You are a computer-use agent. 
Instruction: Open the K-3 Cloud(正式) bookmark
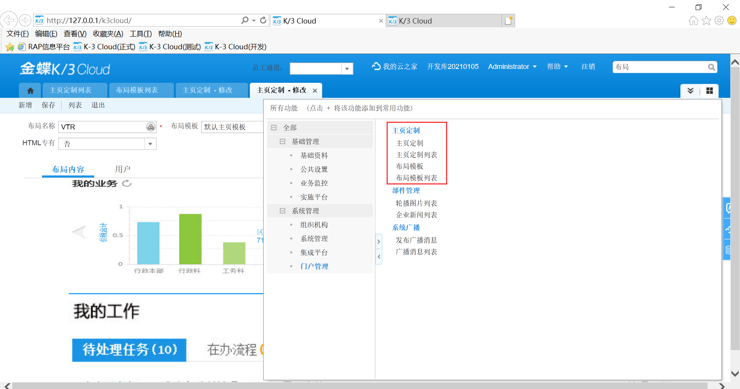105,47
